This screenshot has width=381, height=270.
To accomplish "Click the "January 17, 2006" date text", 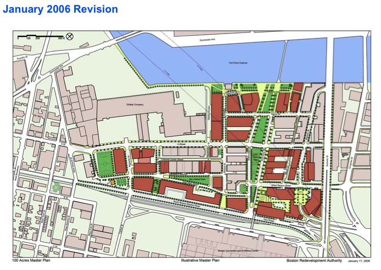I will tap(360, 261).
